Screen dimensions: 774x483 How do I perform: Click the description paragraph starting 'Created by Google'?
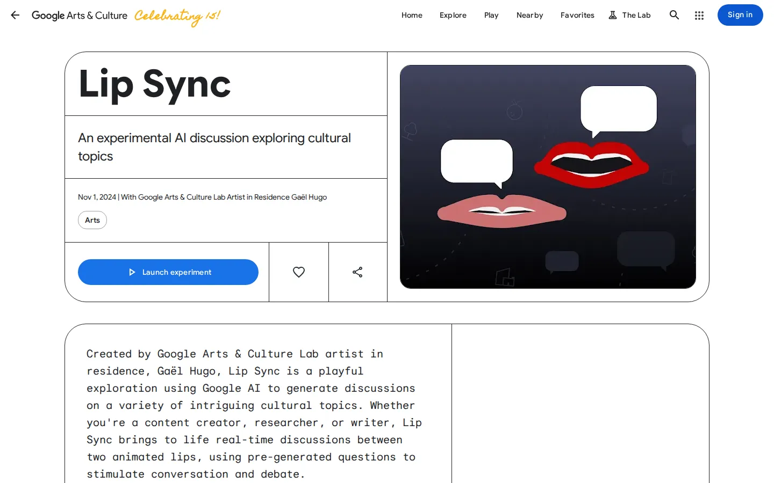(x=254, y=414)
